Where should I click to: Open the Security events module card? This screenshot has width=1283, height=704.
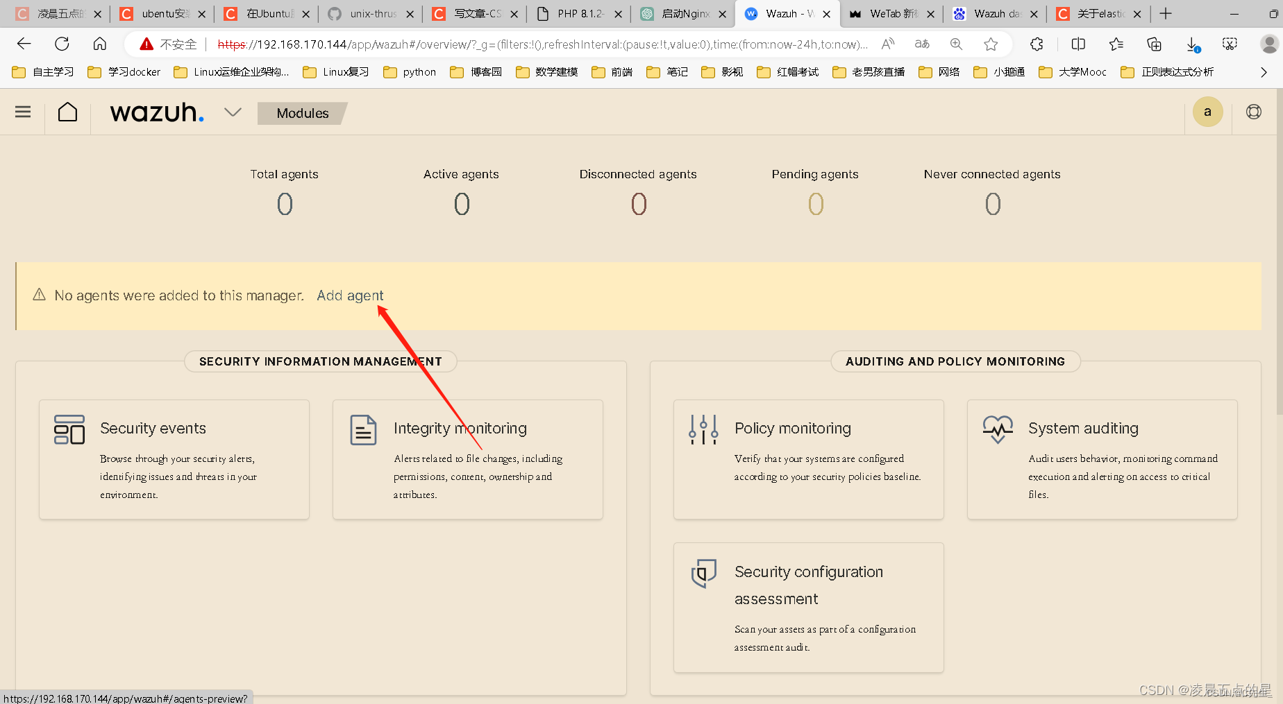(174, 459)
